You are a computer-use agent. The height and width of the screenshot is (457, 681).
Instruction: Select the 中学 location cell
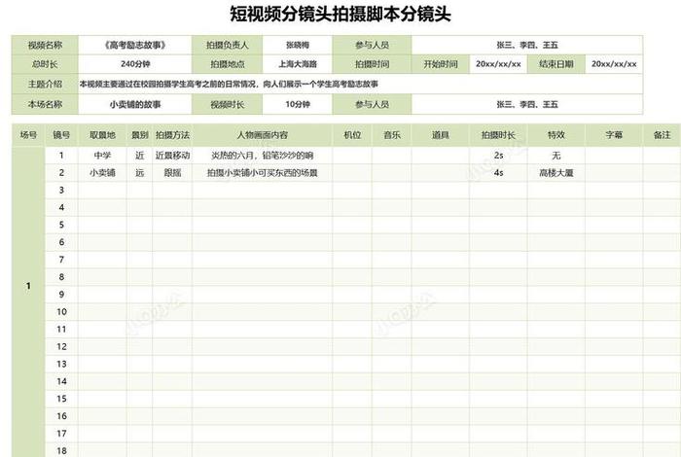coord(102,156)
